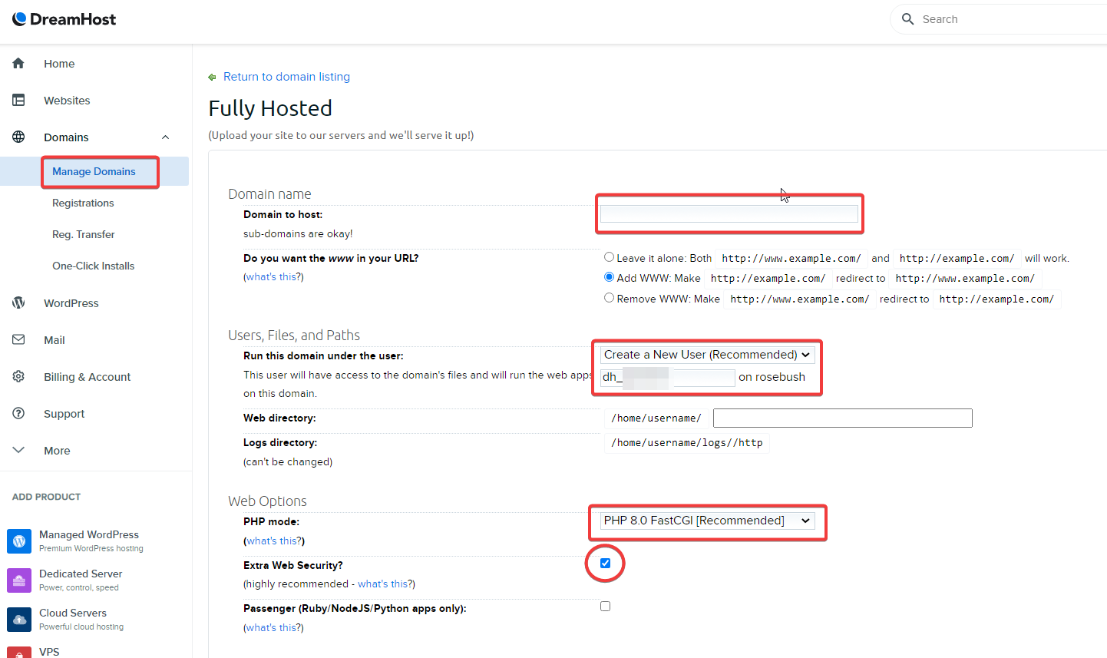The height and width of the screenshot is (658, 1107).
Task: Click the Mail envelope icon
Action: (18, 339)
